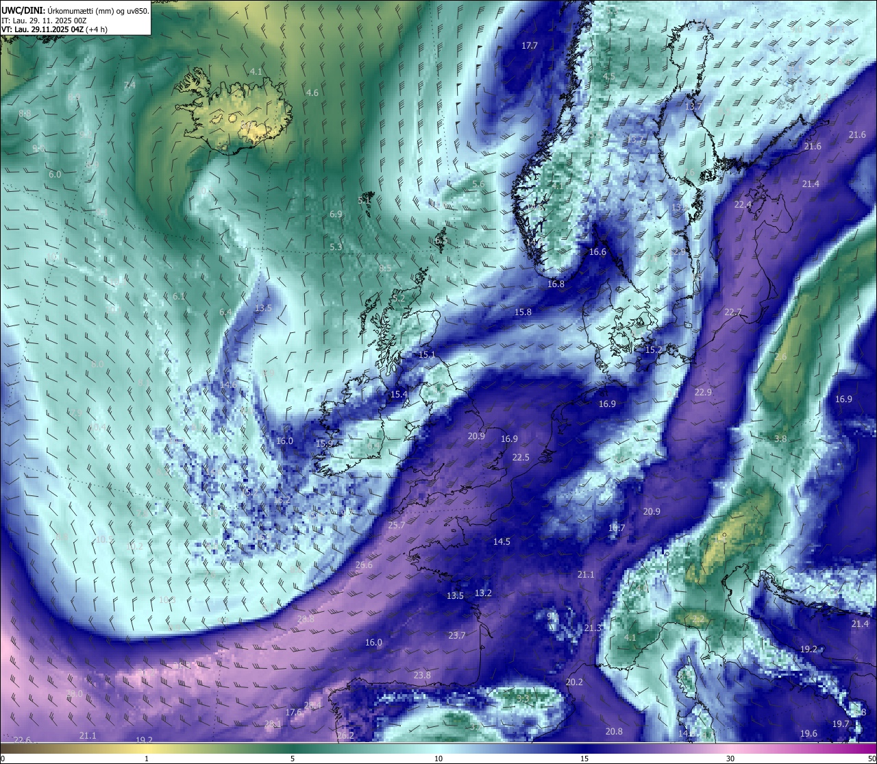Image resolution: width=877 pixels, height=764 pixels.
Task: Select the 23.7 value in Bay of Biscay
Action: tap(457, 636)
